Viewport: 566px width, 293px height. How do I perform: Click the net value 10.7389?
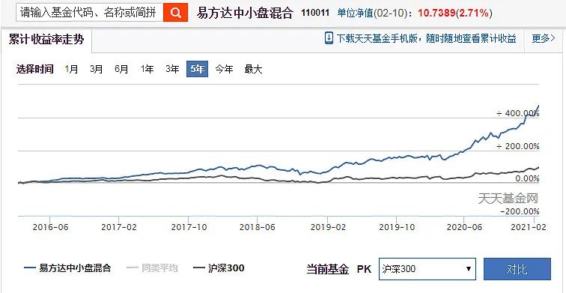[437, 13]
